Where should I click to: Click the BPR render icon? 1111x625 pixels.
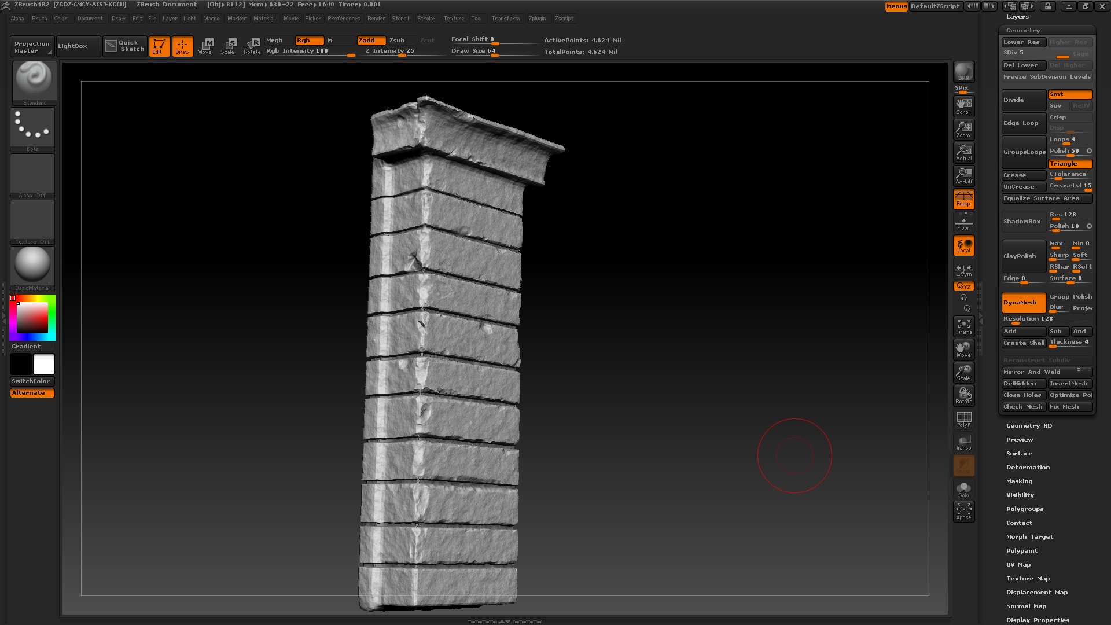click(963, 72)
